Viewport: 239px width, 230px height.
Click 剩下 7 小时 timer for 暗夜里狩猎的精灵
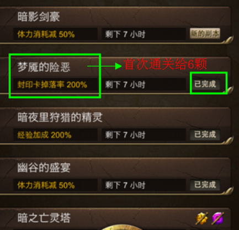click(x=125, y=135)
